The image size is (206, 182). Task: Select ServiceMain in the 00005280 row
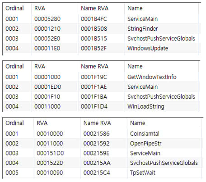tap(143, 19)
